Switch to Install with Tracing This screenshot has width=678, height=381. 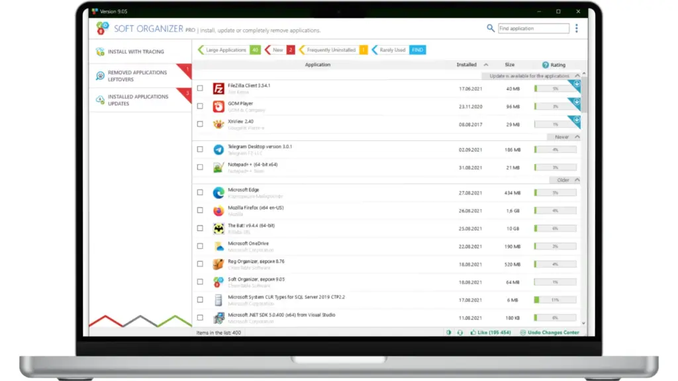click(136, 52)
